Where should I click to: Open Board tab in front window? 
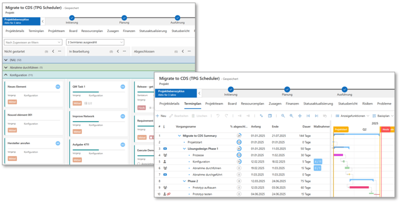click(x=232, y=103)
